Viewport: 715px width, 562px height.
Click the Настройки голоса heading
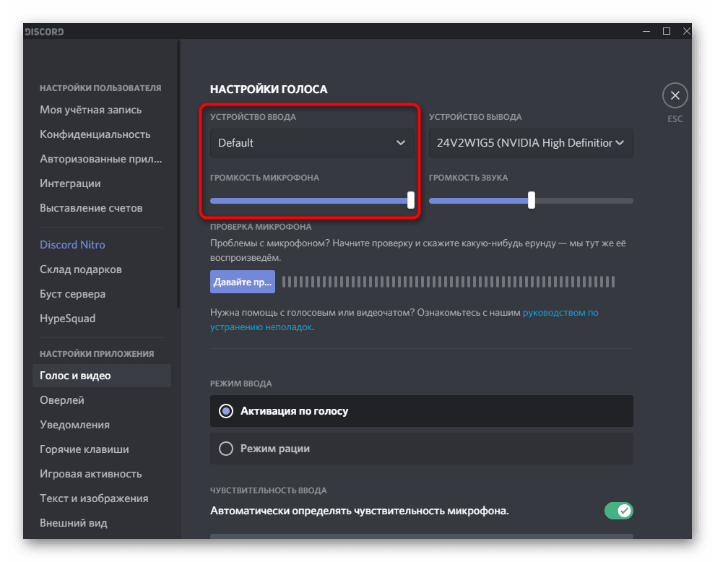click(269, 90)
